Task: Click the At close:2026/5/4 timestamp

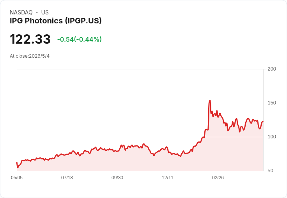Action: pyautogui.click(x=30, y=56)
